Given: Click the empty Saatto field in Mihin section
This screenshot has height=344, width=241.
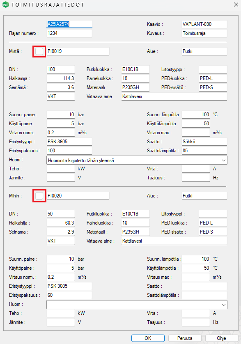Looking at the screenshot, I should click(x=204, y=286).
